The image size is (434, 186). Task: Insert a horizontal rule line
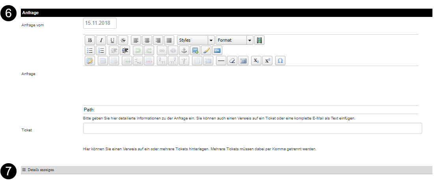pos(221,61)
